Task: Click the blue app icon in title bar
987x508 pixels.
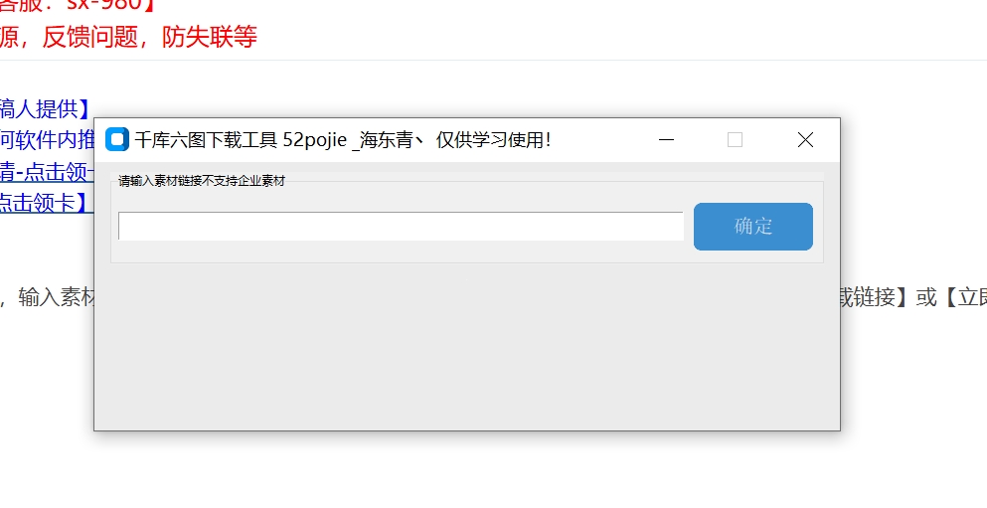Action: pyautogui.click(x=117, y=140)
